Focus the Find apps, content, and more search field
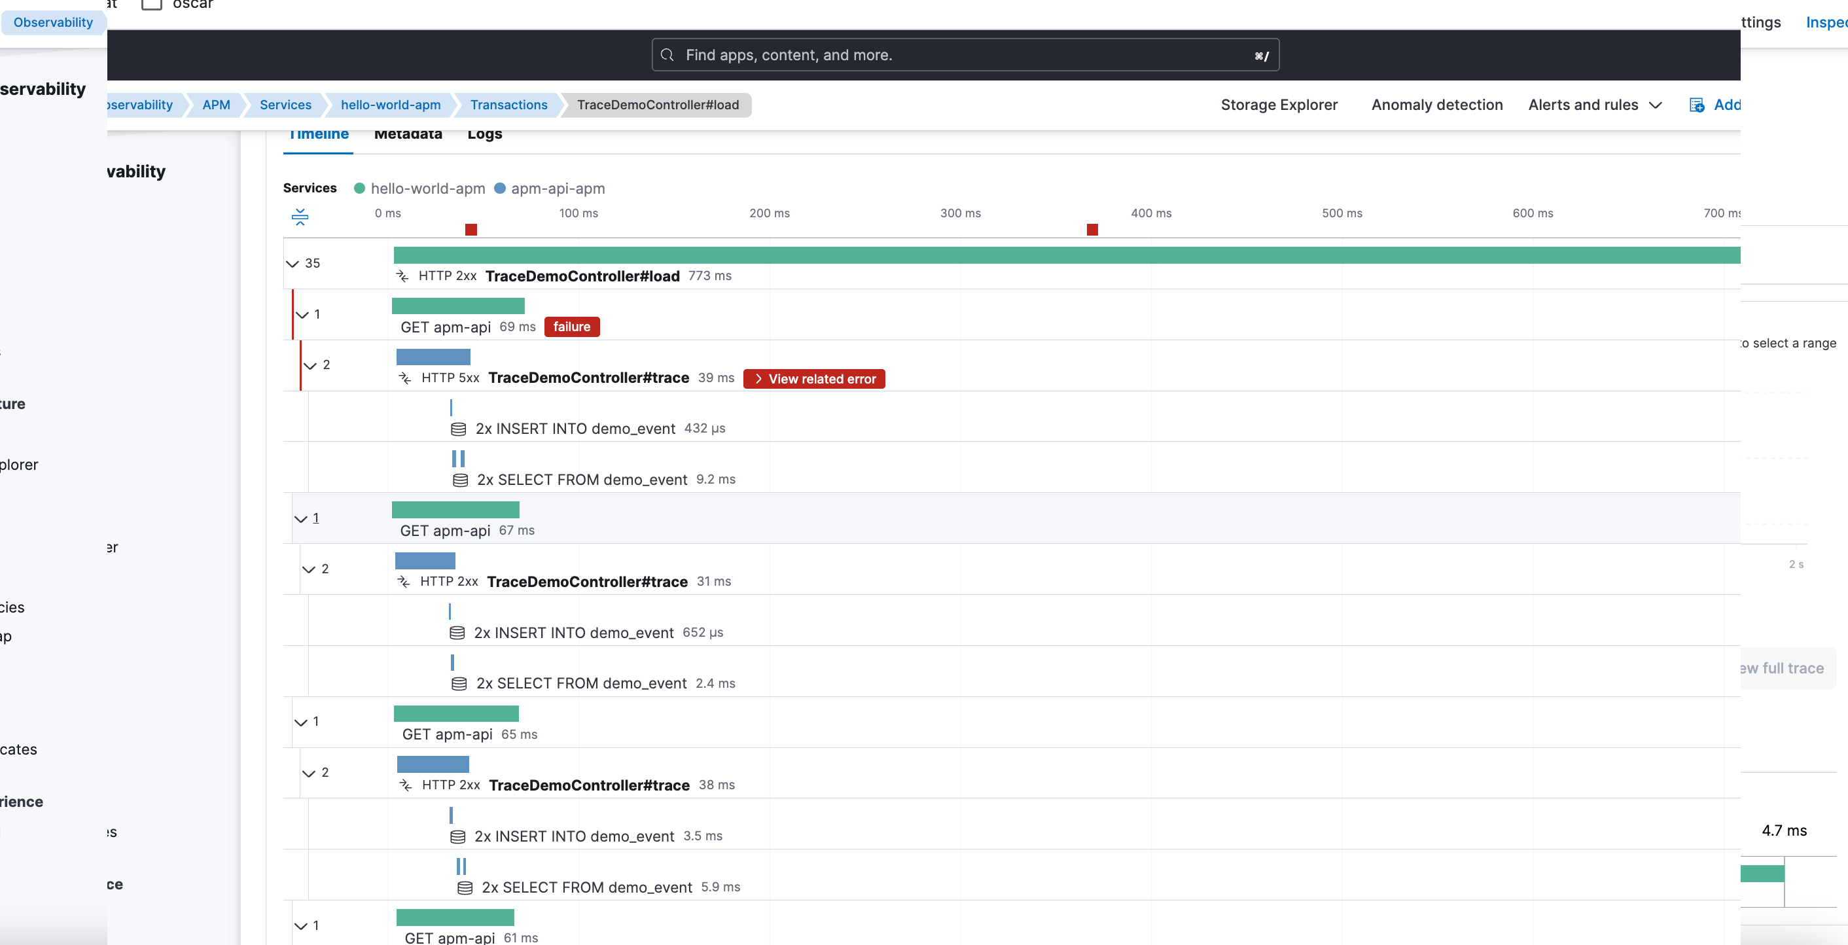Viewport: 1848px width, 945px height. pyautogui.click(x=965, y=55)
